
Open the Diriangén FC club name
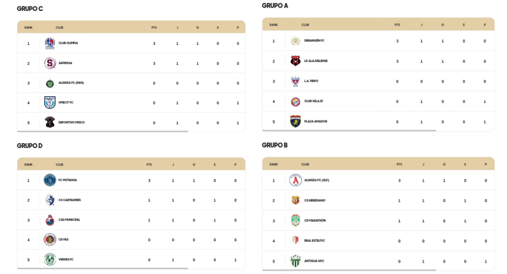coord(314,40)
